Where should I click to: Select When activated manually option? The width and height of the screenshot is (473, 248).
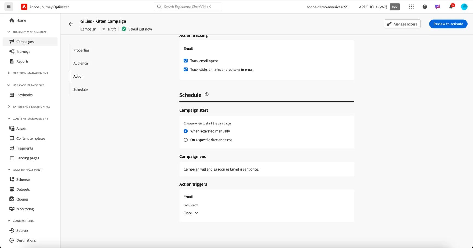186,131
